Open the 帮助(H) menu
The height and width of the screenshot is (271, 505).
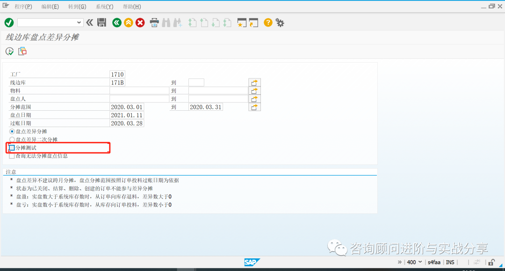[x=132, y=7]
